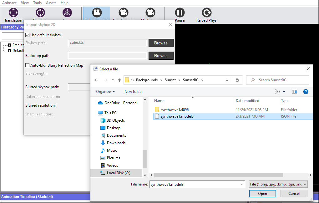The image size is (319, 203).
Task: Pause the physics simulation
Action: pos(180,13)
